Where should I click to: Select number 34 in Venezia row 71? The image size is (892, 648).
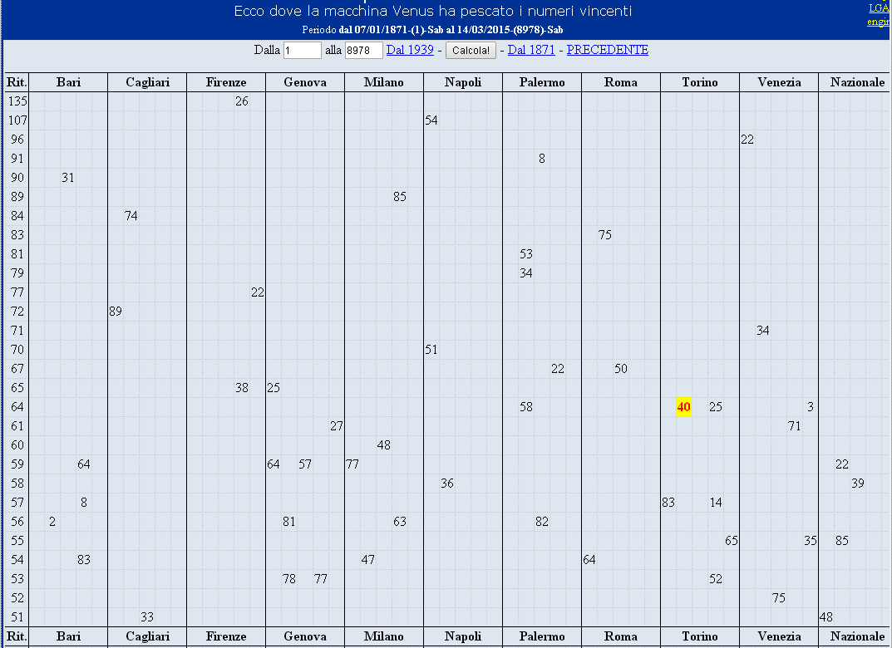[763, 331]
